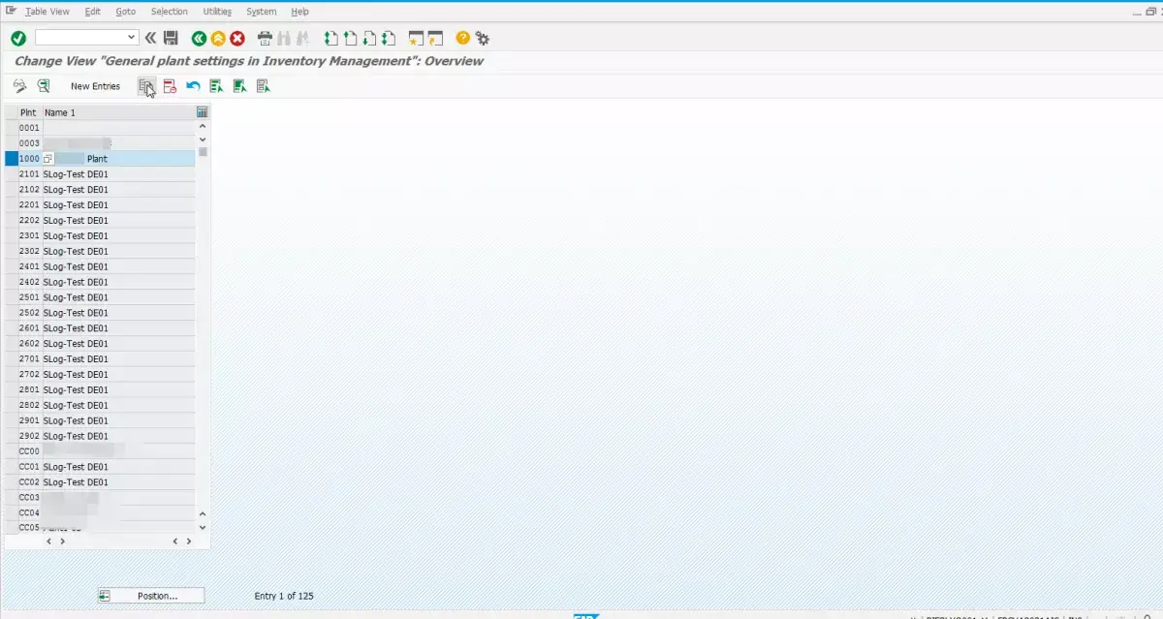Open the command field dropdown arrow
The image size is (1163, 619).
pos(133,38)
